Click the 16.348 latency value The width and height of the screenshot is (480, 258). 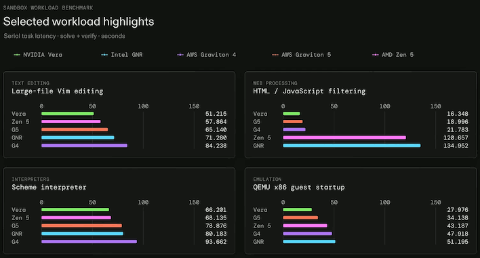[x=458, y=114]
